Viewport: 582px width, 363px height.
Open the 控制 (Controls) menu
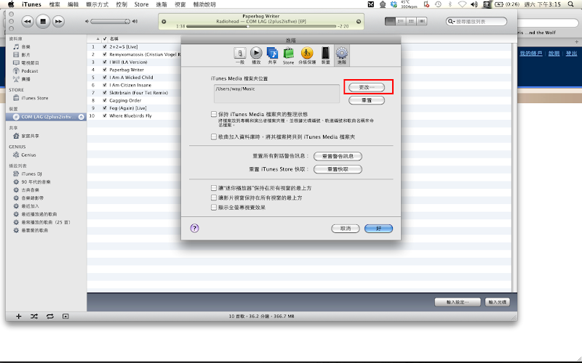point(121,4)
